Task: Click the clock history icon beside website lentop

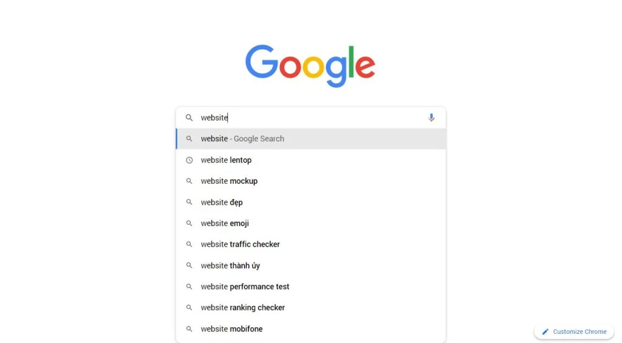Action: (190, 160)
